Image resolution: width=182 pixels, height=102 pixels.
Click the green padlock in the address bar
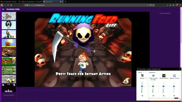29,5
